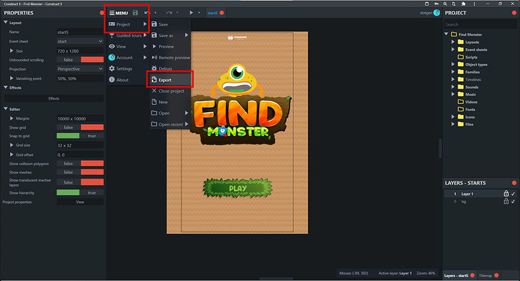
Task: Open the Projection dropdown
Action: [80, 69]
